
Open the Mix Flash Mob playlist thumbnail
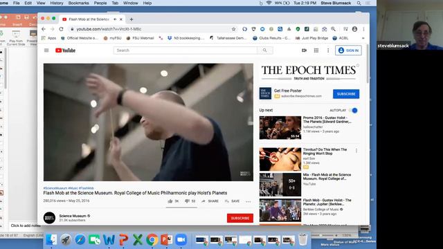[280, 185]
